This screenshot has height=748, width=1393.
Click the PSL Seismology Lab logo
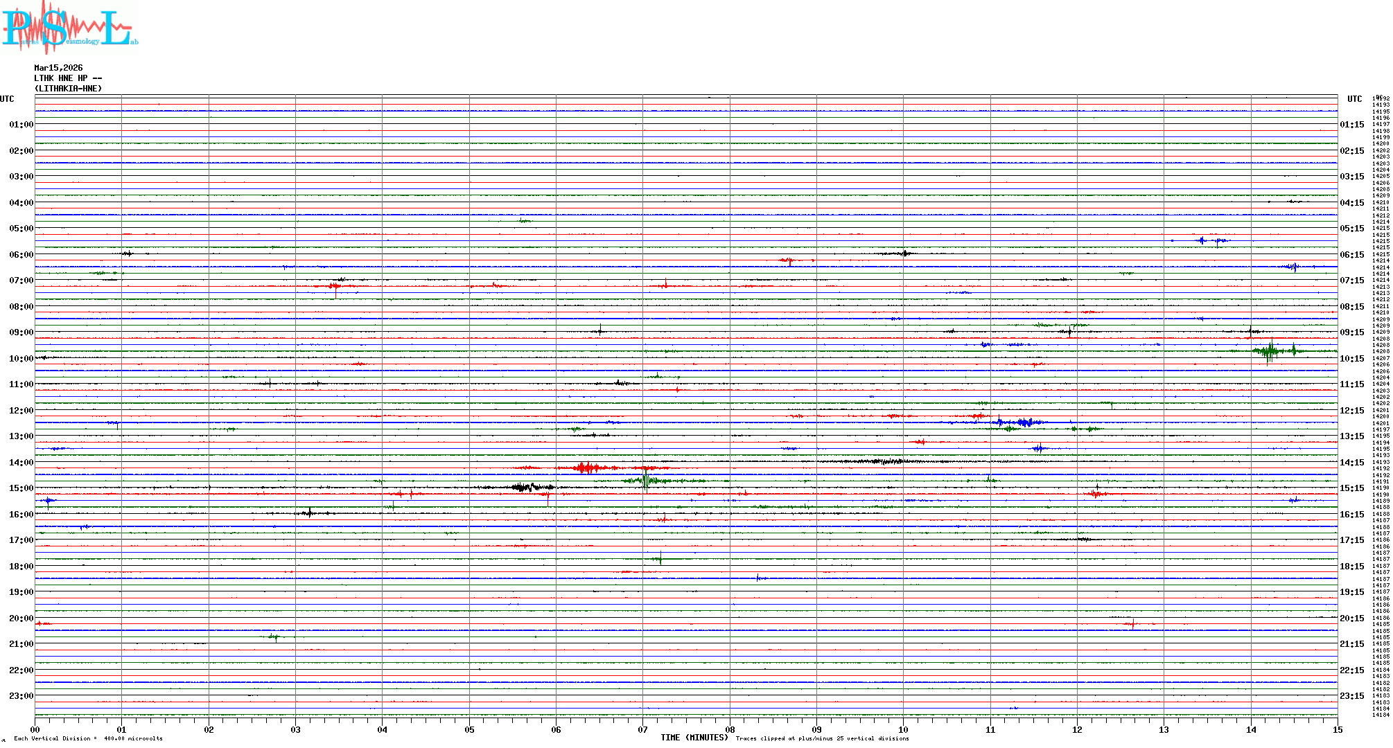click(x=69, y=28)
